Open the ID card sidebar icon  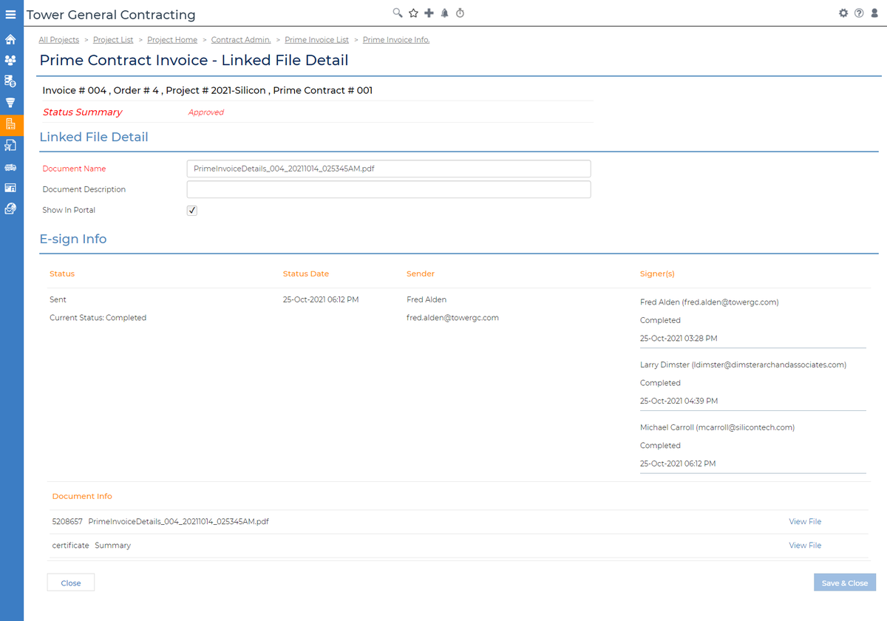point(10,188)
